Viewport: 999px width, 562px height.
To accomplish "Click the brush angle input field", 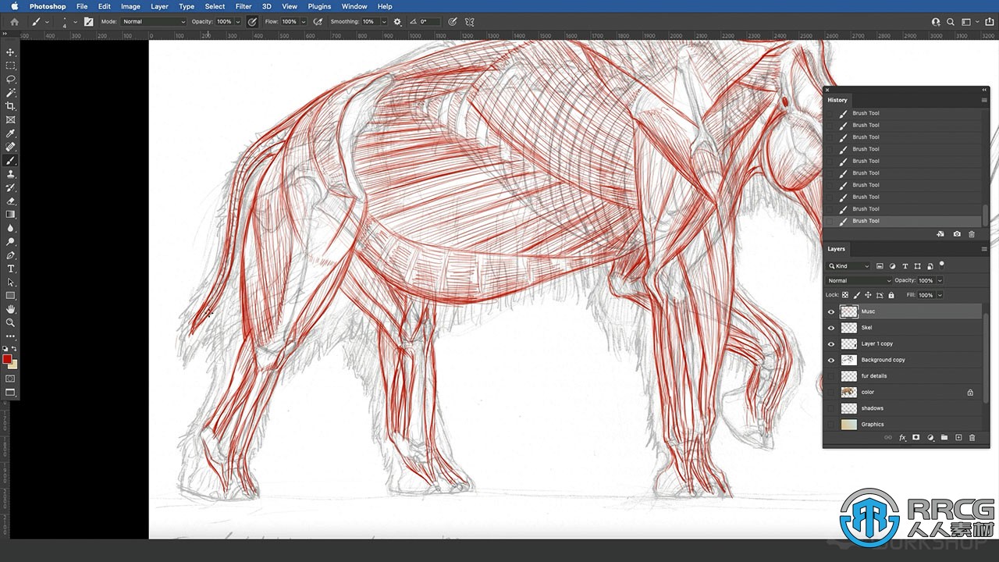I will [x=428, y=22].
